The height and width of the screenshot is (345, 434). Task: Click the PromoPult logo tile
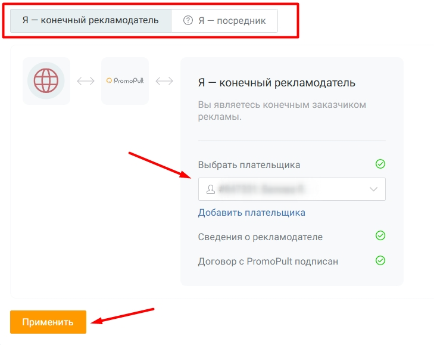tap(125, 81)
